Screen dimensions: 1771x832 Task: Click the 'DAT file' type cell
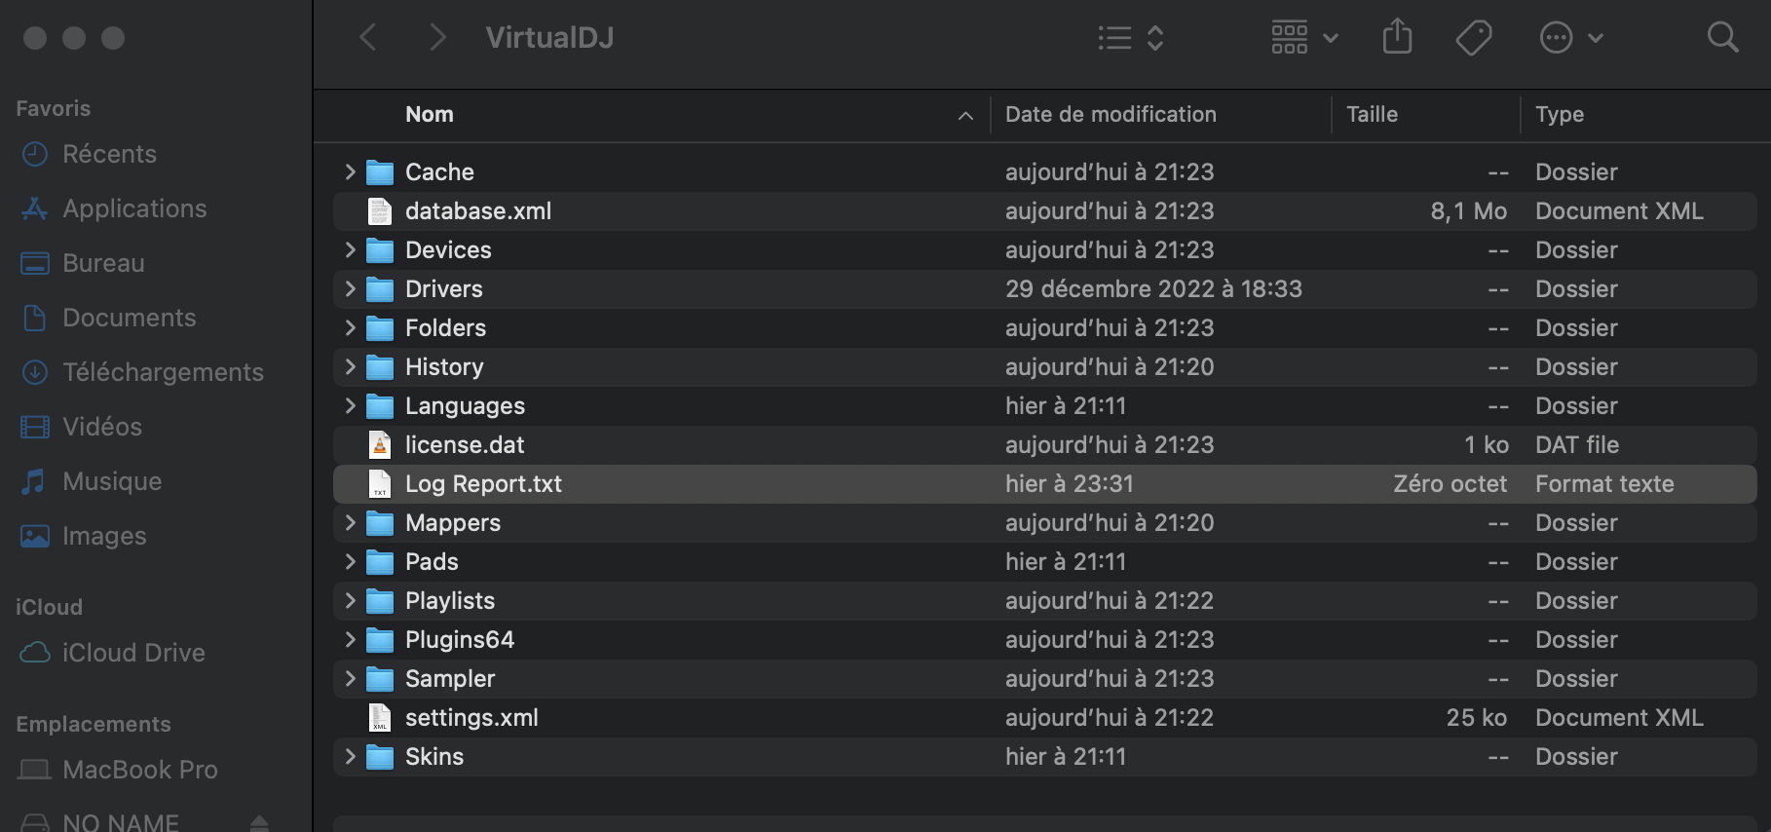[x=1577, y=444]
